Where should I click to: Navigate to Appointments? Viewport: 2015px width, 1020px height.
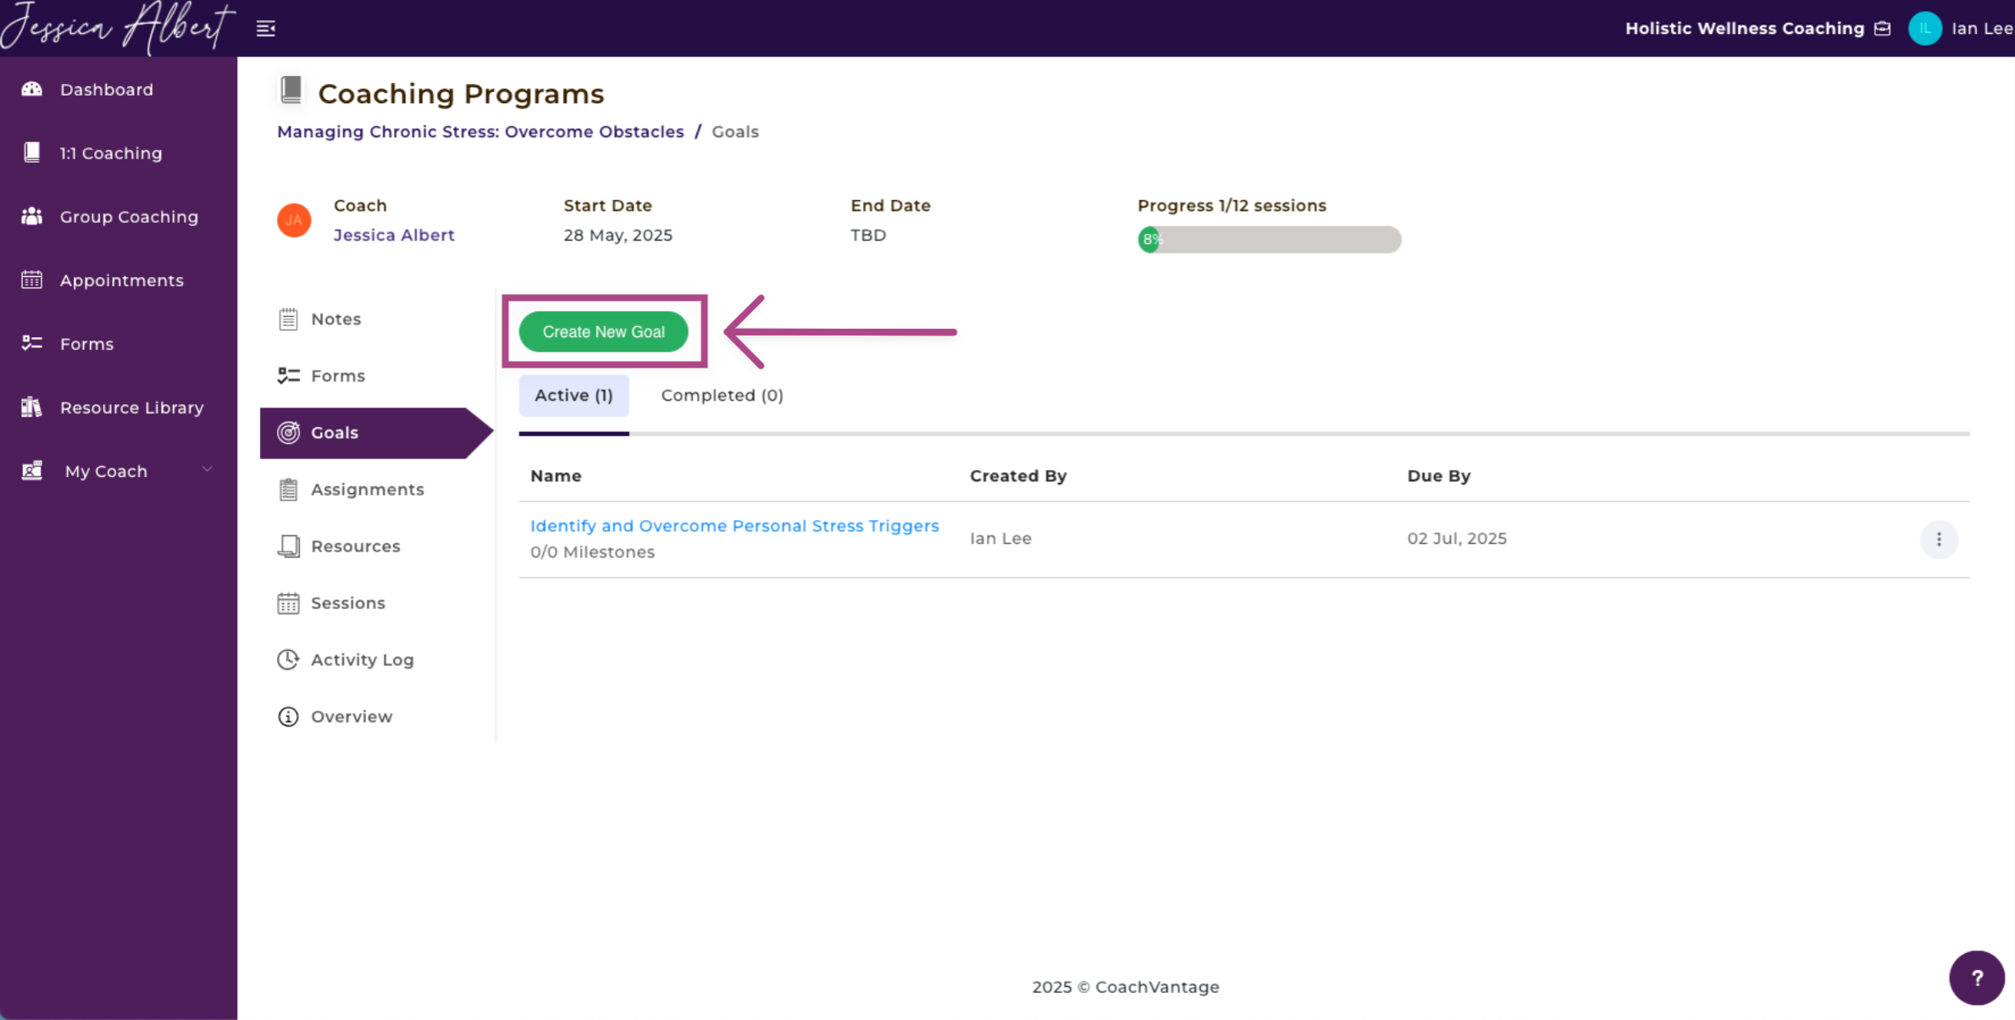122,280
